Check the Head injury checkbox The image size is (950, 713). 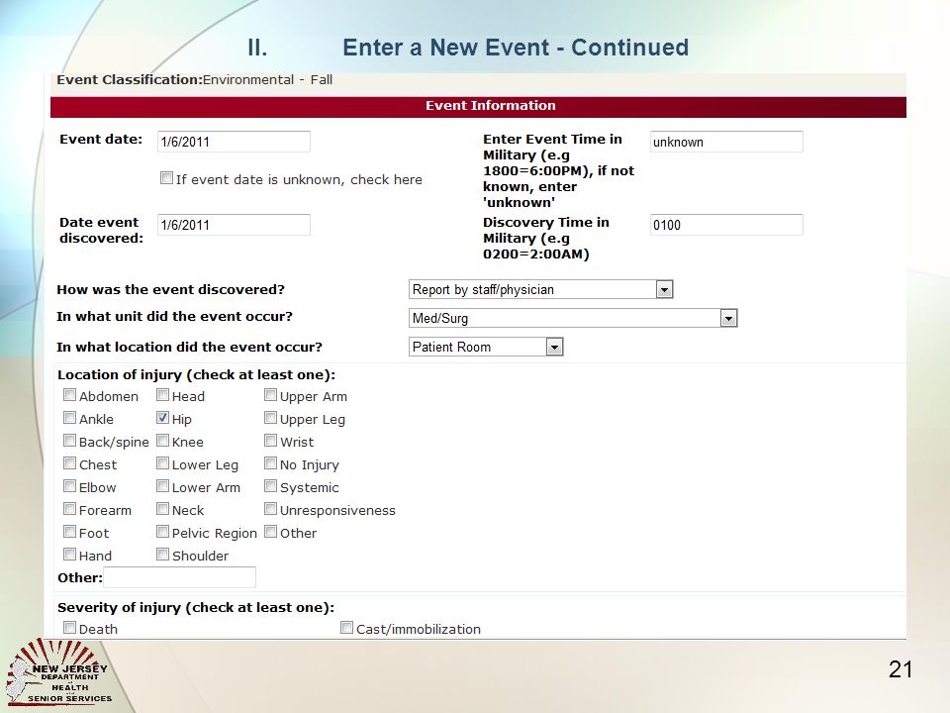162,395
